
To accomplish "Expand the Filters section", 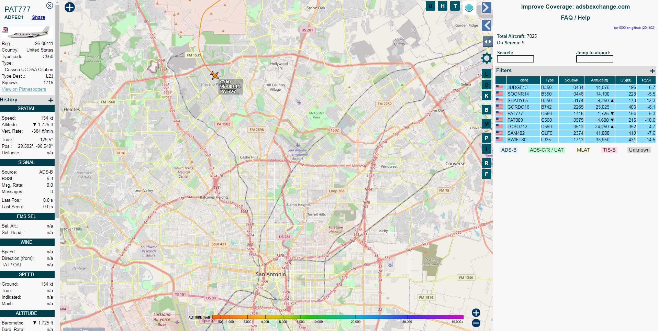I will coord(652,71).
